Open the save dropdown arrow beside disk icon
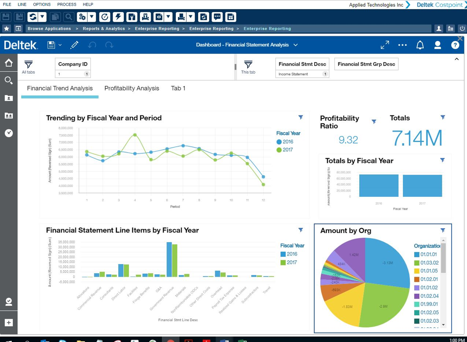 (x=60, y=45)
